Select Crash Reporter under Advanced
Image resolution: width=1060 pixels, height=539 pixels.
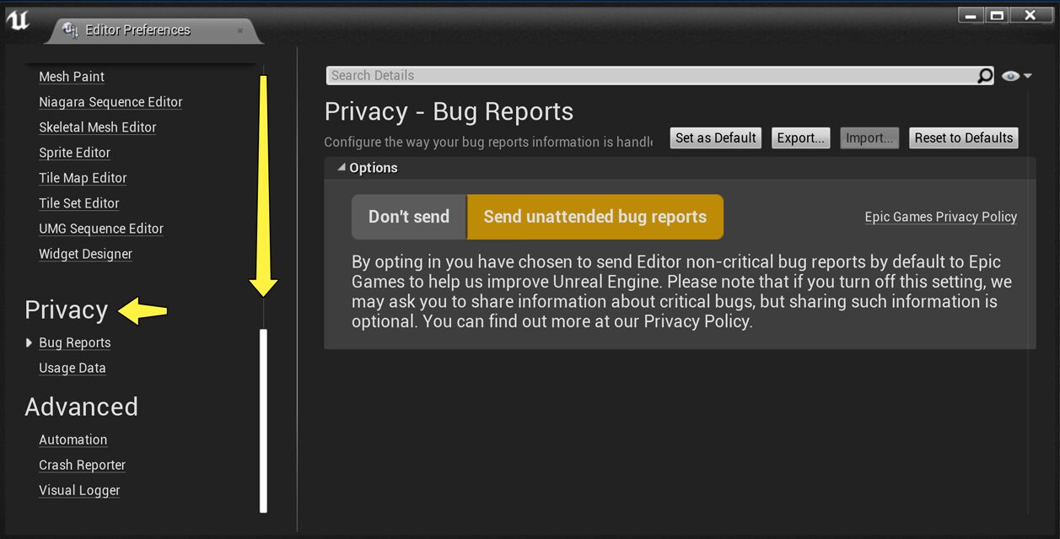tap(82, 465)
